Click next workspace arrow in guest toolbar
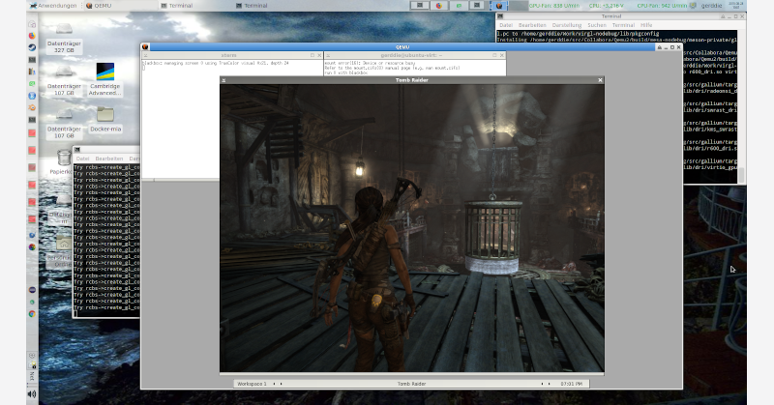Screen dimensions: 774x405 [x=282, y=384]
